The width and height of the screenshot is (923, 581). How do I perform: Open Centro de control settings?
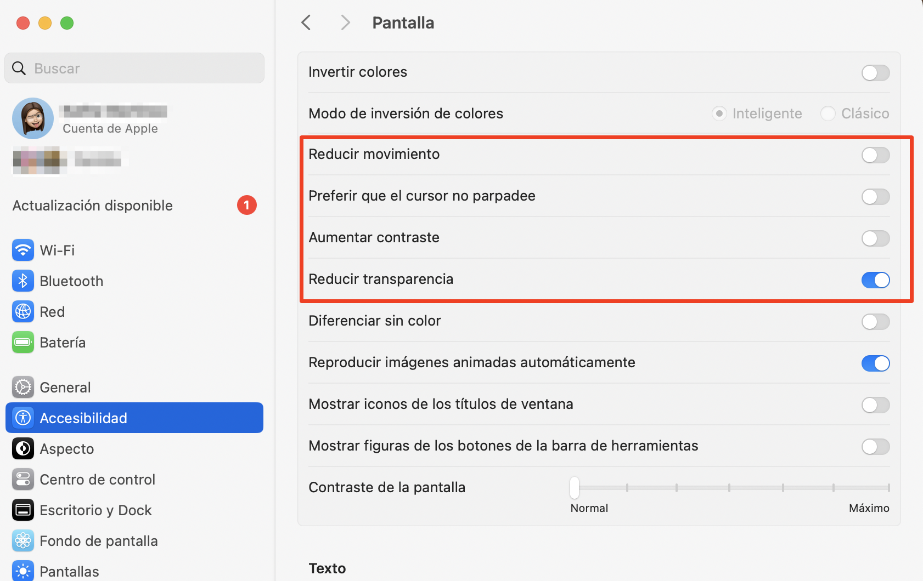[97, 479]
